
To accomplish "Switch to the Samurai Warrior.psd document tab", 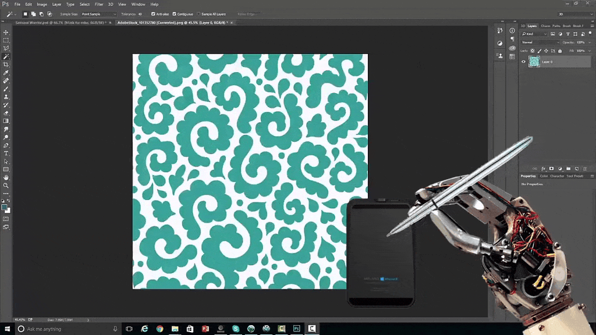I will pos(58,23).
